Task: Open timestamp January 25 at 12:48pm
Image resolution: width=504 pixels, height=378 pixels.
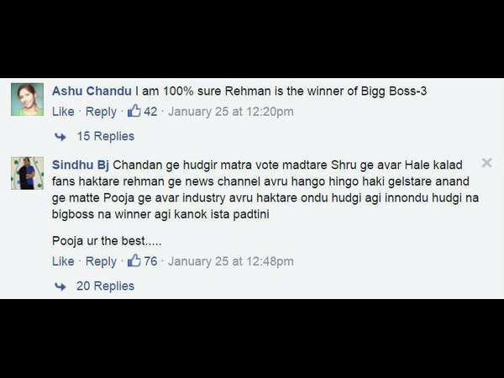Action: coord(231,261)
